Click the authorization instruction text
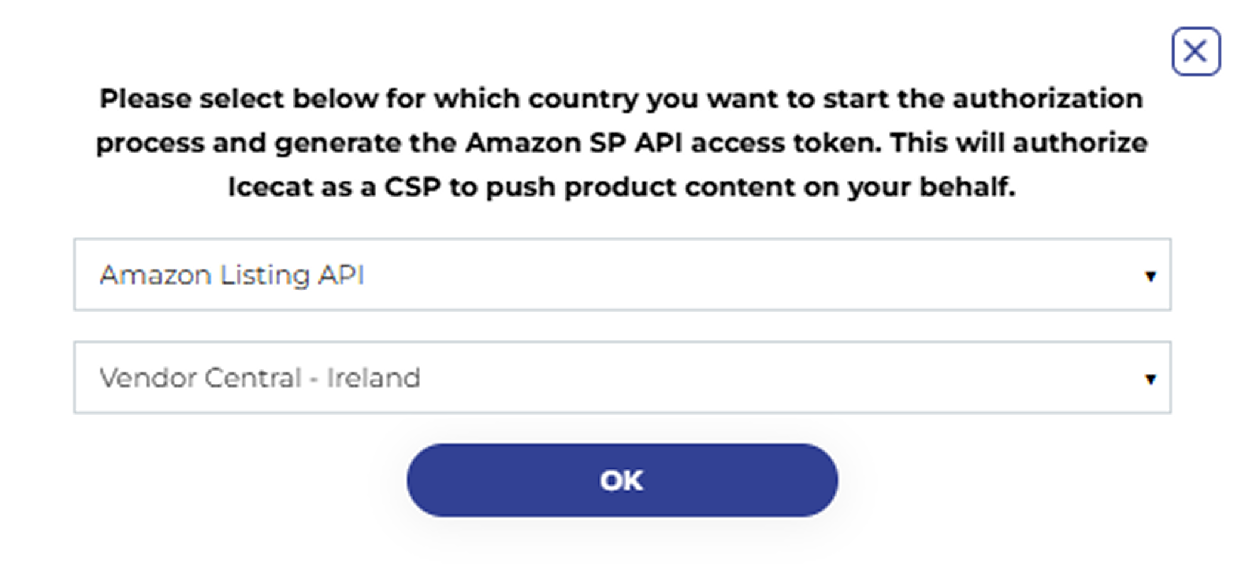Screen dimensions: 1238x588 (621, 143)
